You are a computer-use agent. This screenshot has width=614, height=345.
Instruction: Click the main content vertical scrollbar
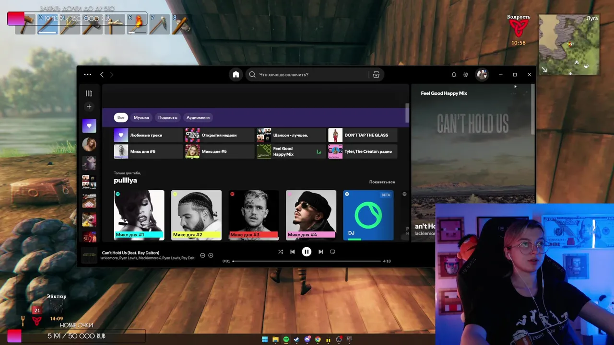coord(407,113)
